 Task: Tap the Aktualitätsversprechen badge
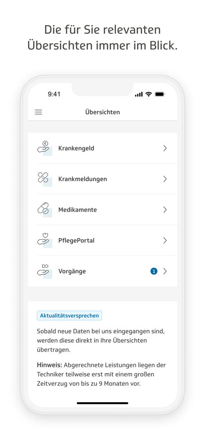[69, 315]
